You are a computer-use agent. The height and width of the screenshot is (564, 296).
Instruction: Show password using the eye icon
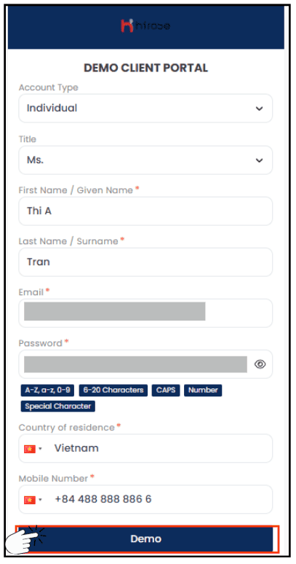coord(260,364)
